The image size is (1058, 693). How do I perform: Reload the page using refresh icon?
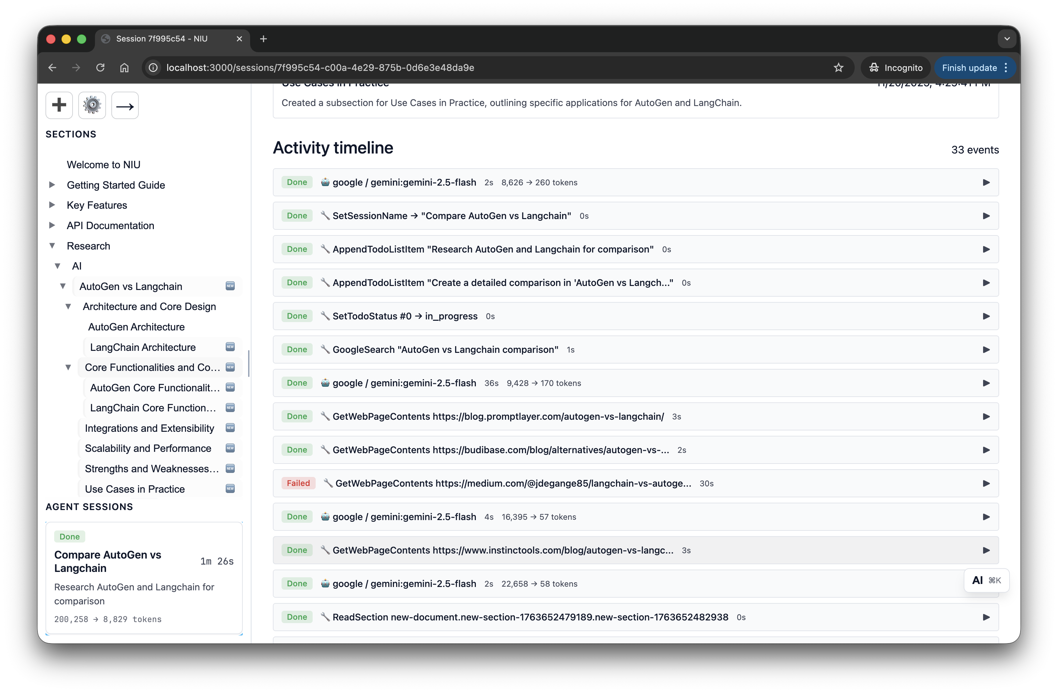100,68
